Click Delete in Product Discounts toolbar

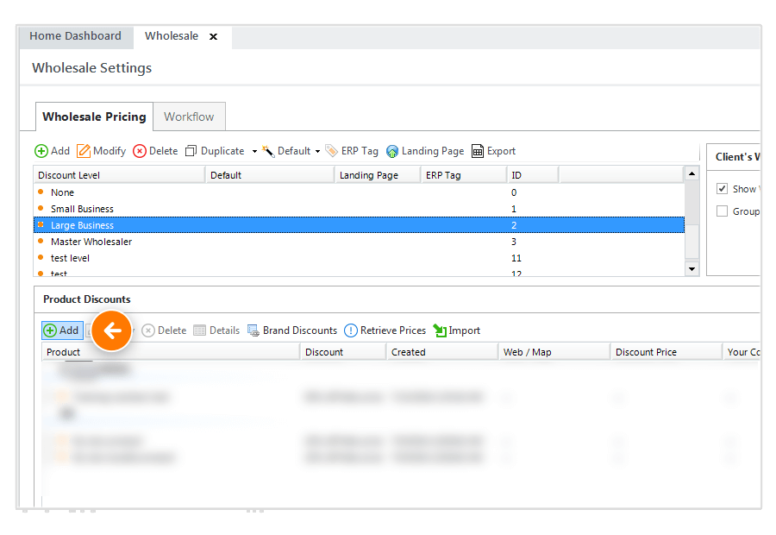point(165,330)
